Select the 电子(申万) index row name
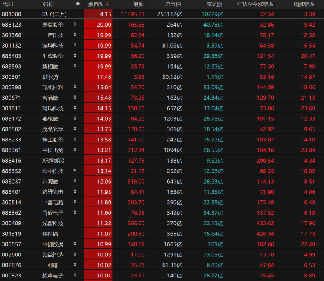Screen dimensions: 324x281 [54, 14]
